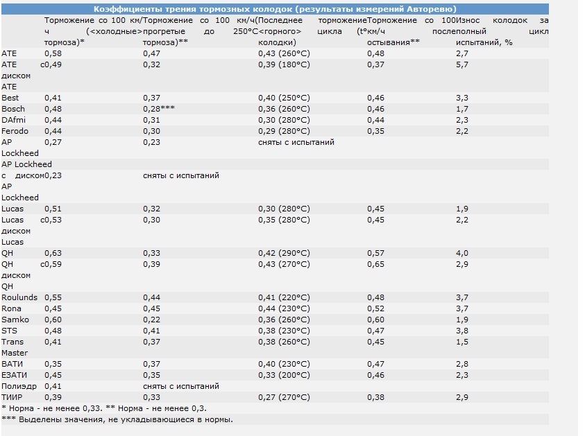Select the DAfmi row label

(13, 120)
